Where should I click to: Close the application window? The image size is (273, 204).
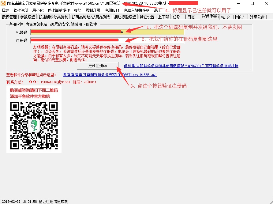click(266, 3)
